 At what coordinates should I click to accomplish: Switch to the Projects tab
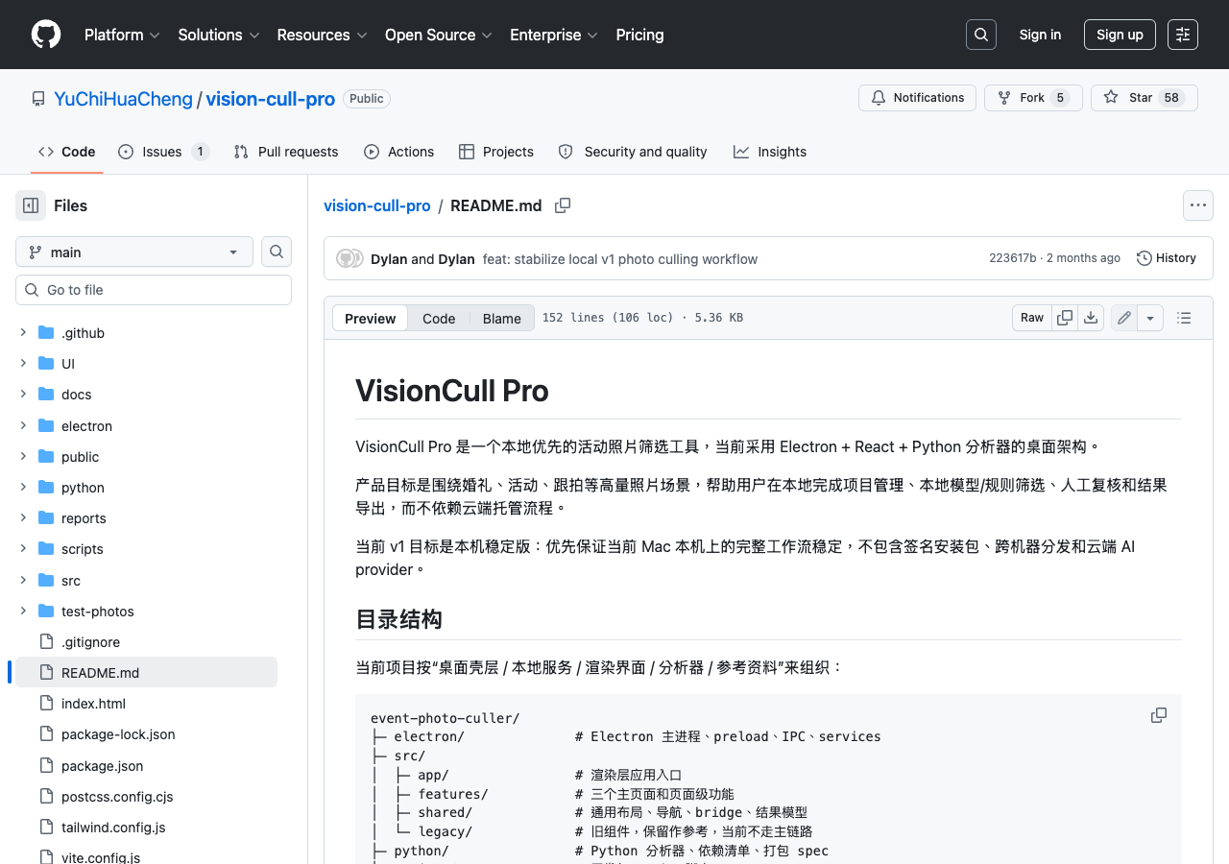496,152
